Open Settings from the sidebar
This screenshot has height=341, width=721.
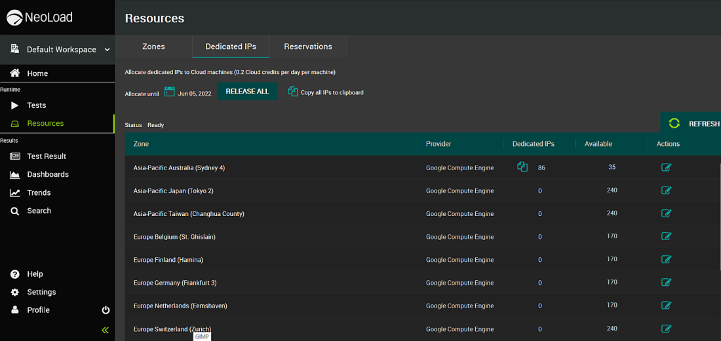tap(41, 292)
